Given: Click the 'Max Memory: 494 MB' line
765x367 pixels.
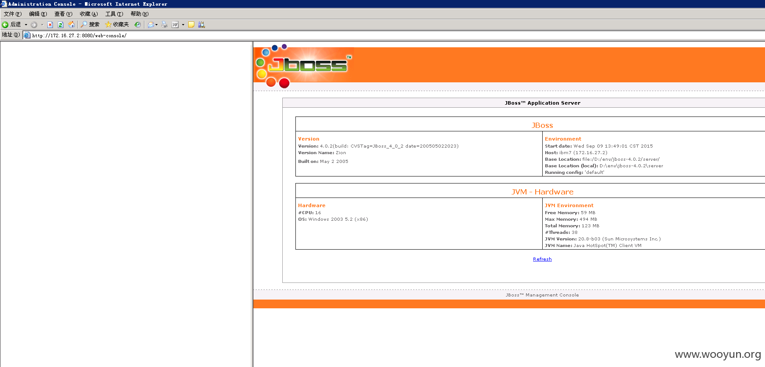Looking at the screenshot, I should pyautogui.click(x=571, y=219).
